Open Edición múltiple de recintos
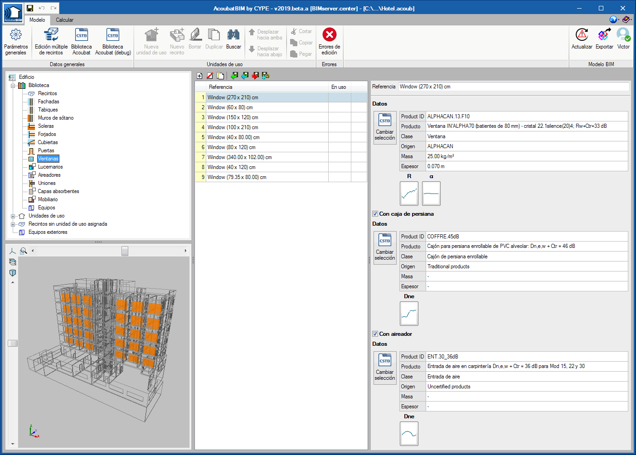 (x=51, y=42)
